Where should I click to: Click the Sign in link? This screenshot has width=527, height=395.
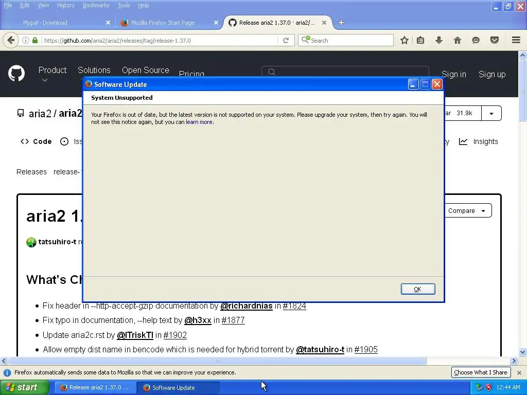[x=454, y=74]
